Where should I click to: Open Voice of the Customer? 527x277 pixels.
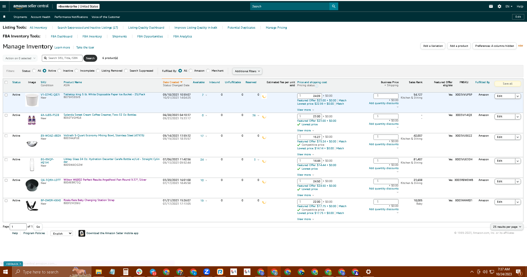[x=106, y=17]
